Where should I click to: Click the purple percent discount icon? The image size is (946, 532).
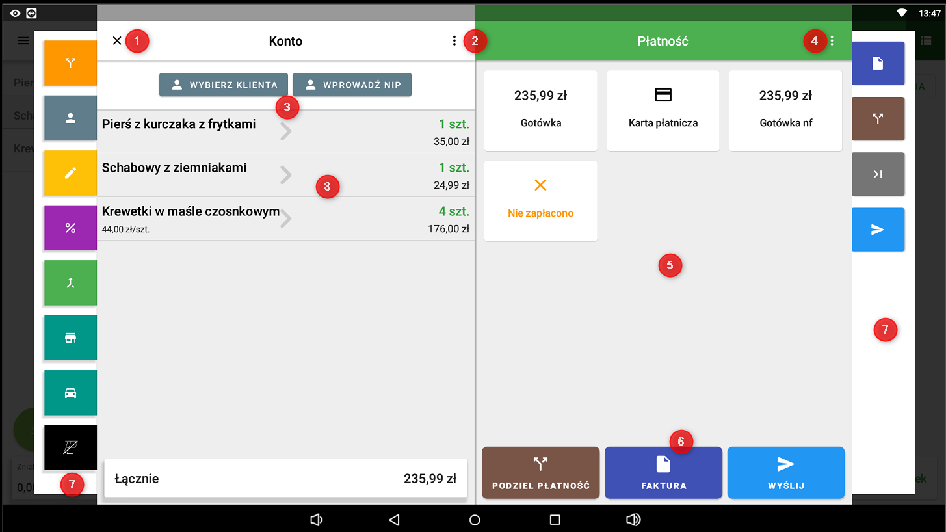[70, 228]
